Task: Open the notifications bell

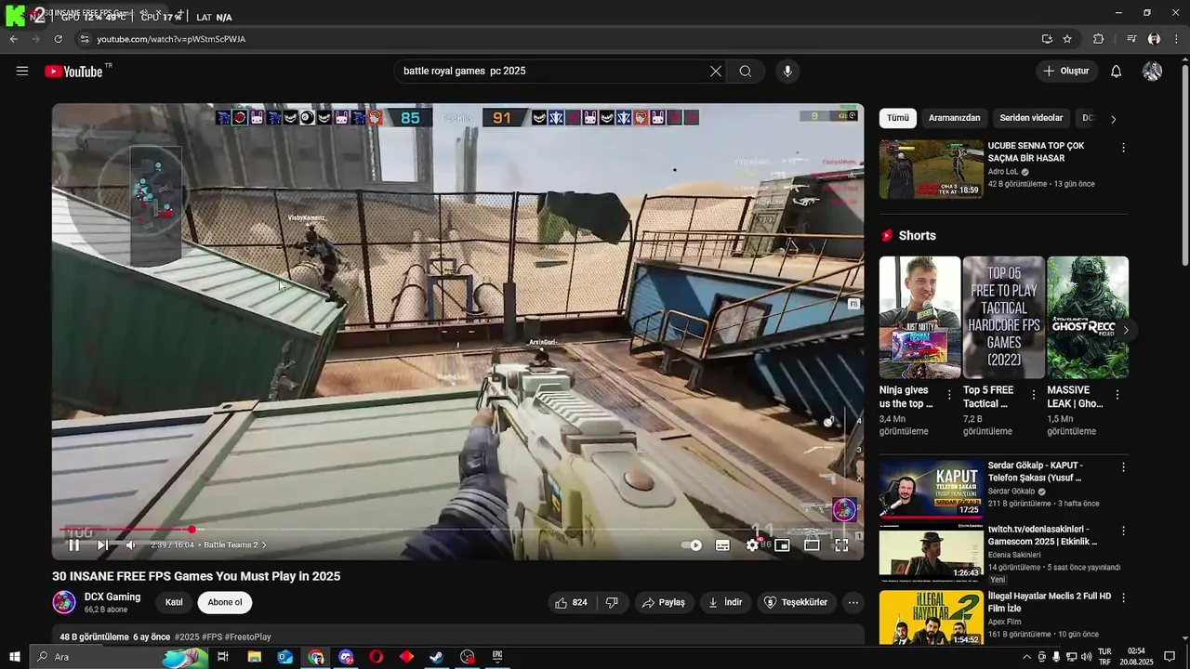Action: click(1117, 72)
